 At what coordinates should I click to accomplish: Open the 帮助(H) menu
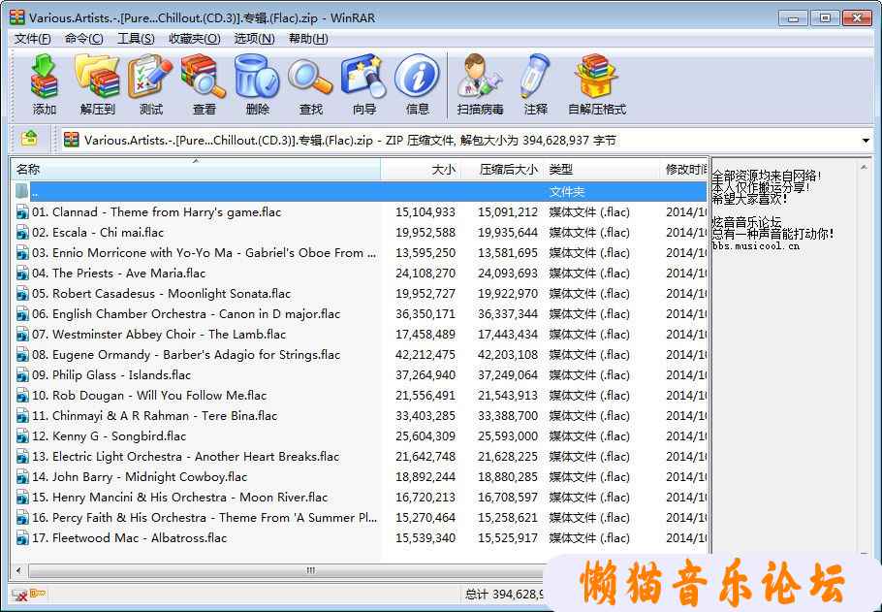click(x=308, y=39)
